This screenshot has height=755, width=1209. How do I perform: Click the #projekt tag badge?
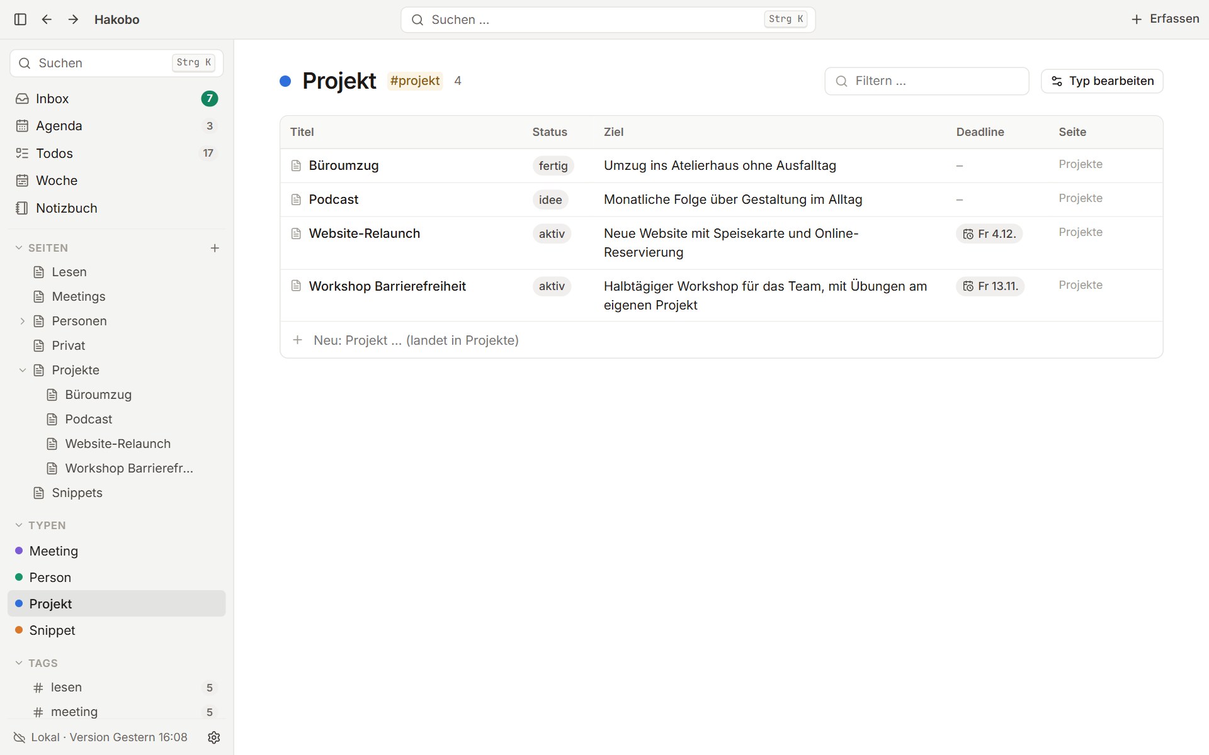415,81
